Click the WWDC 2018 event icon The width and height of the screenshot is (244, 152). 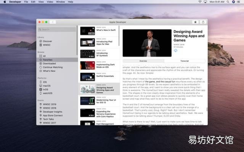pyautogui.click(x=41, y=108)
